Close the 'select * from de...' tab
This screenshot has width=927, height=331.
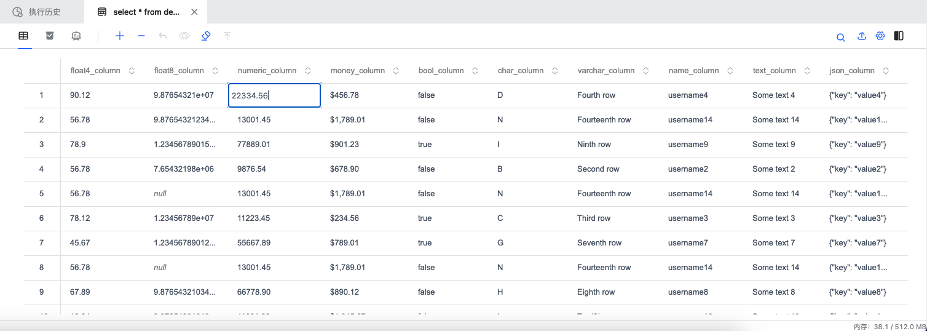[195, 12]
